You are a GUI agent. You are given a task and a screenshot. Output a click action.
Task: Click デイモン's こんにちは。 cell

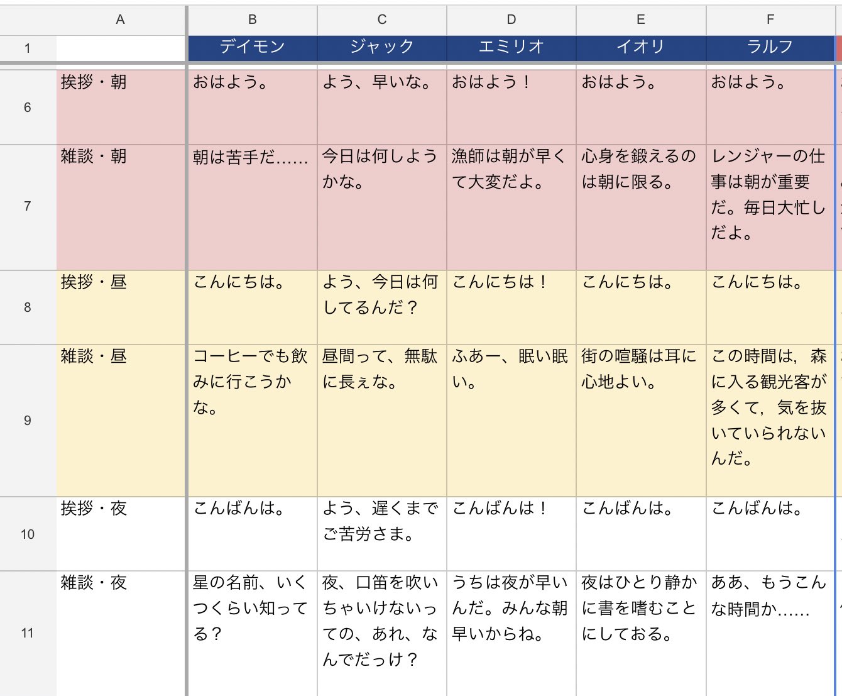(x=253, y=307)
